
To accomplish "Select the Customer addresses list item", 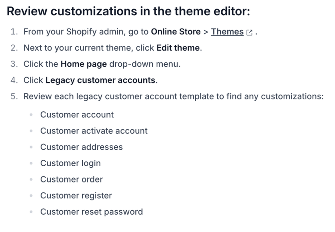I will (81, 147).
